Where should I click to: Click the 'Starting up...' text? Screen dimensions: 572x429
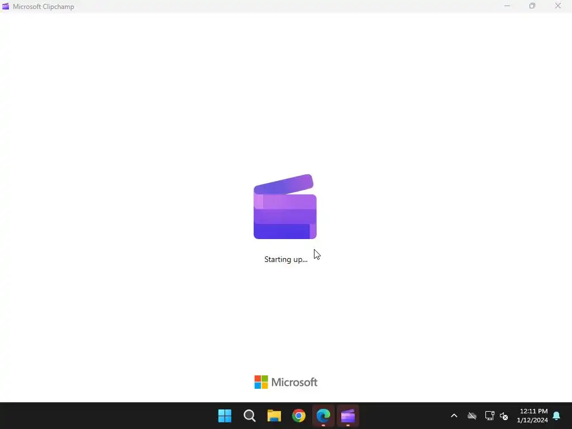(286, 259)
